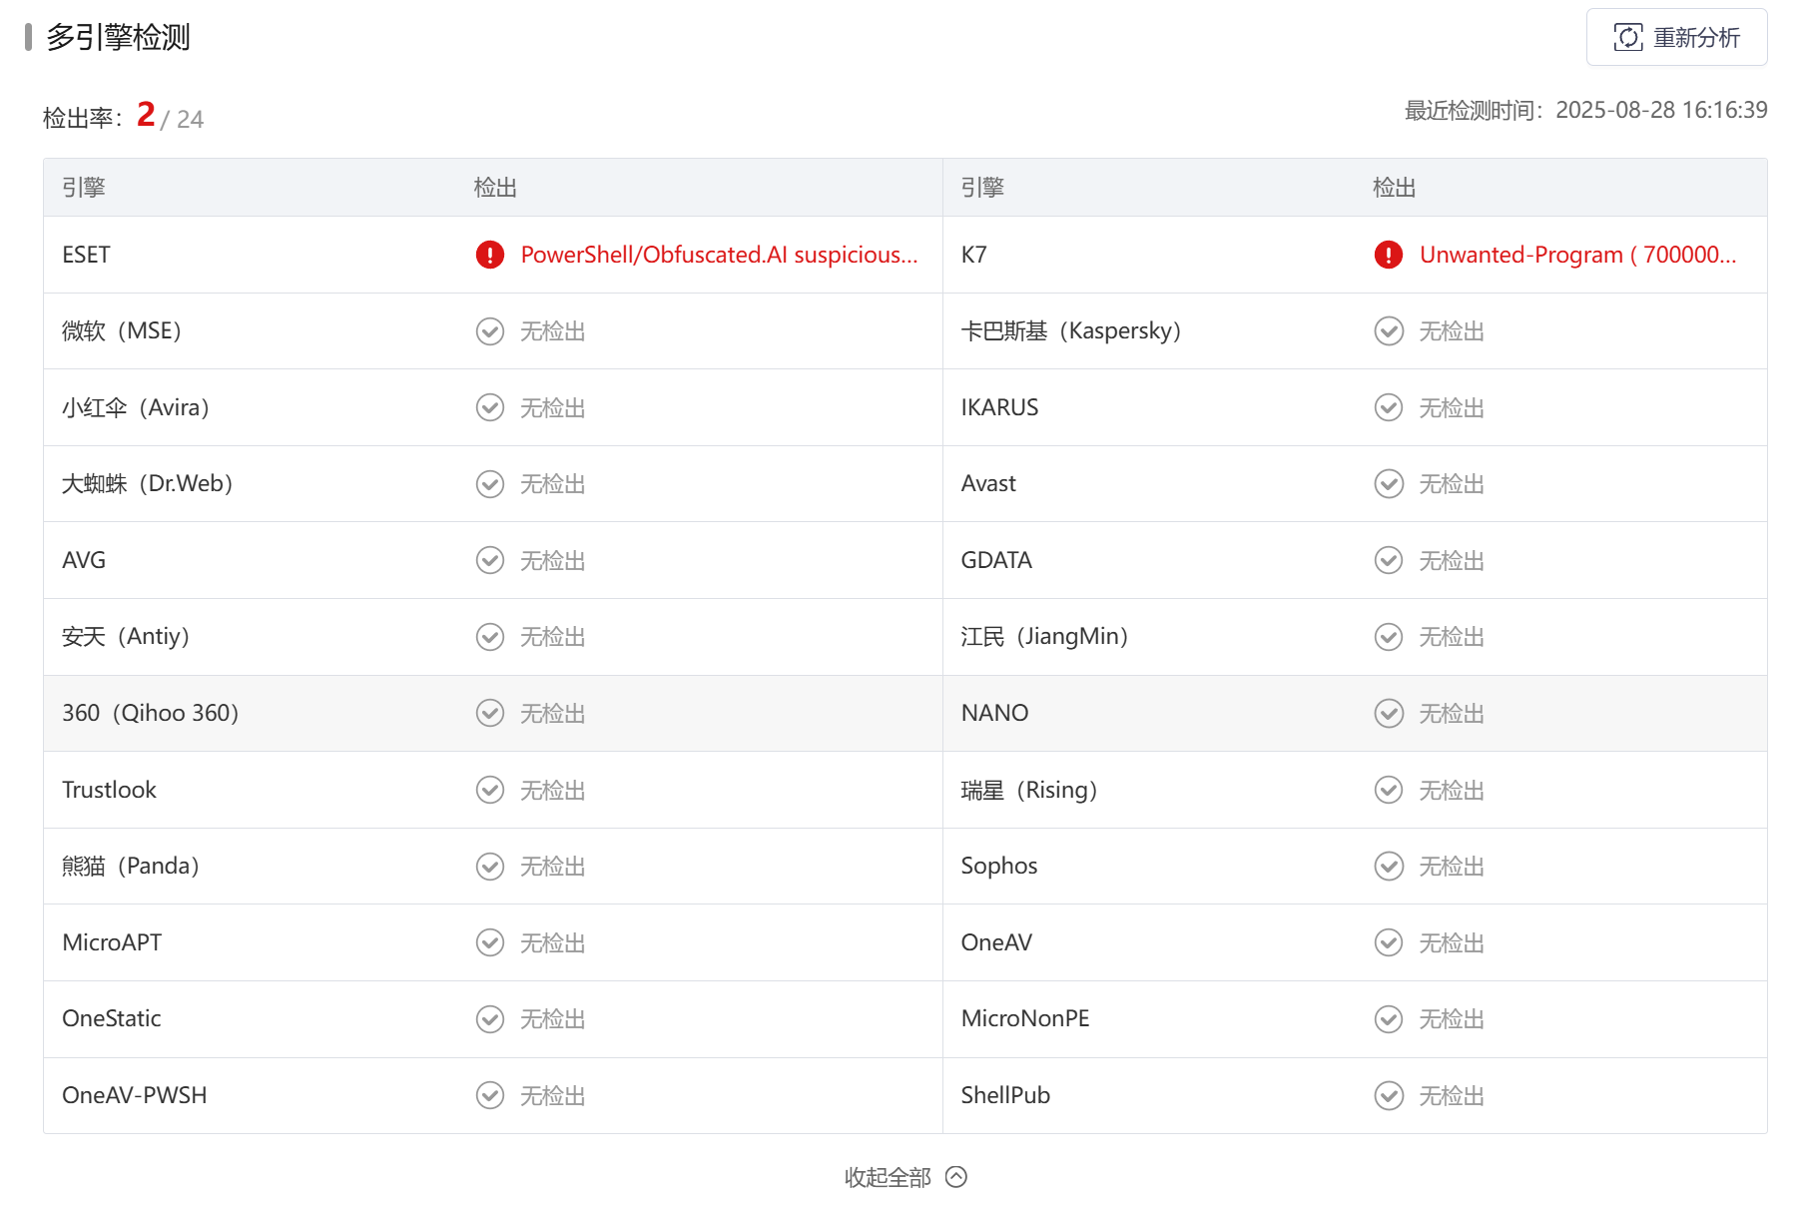Select the ShellPub engine name

pyautogui.click(x=1005, y=1095)
